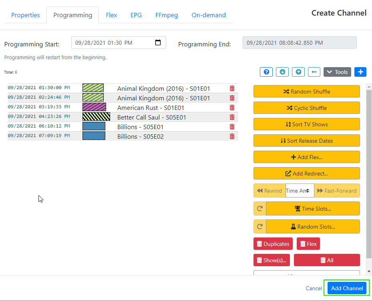Screen dimensions: 372x301
Task: Open the help question mark button
Action: click(x=266, y=72)
